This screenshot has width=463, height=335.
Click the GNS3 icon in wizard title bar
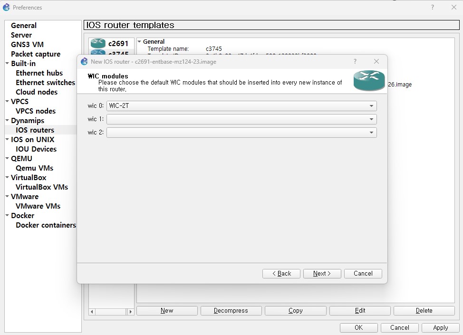85,61
